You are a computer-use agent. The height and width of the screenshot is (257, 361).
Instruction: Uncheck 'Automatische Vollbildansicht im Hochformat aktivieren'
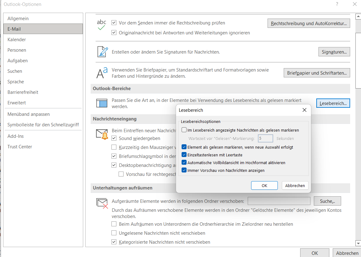pyautogui.click(x=184, y=163)
